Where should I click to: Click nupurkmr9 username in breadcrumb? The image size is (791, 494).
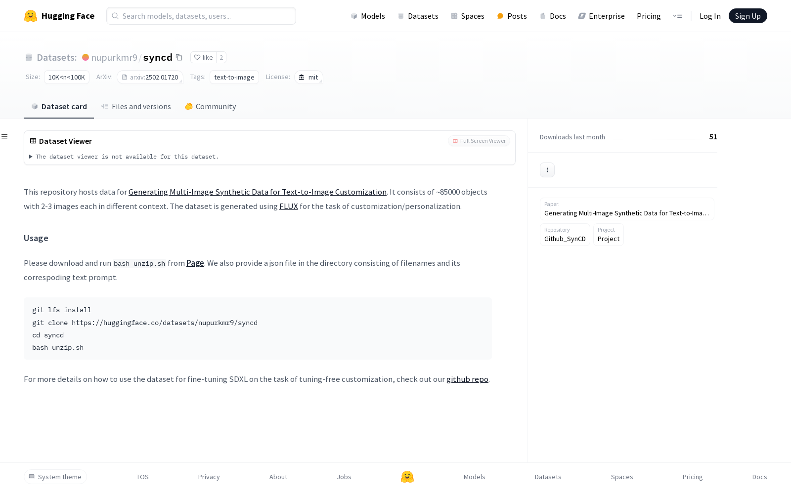(x=114, y=57)
